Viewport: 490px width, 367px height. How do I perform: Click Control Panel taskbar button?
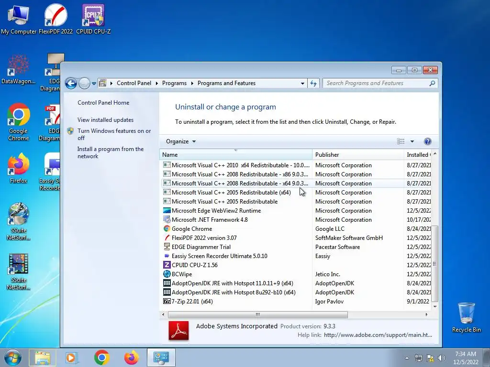[x=161, y=357]
